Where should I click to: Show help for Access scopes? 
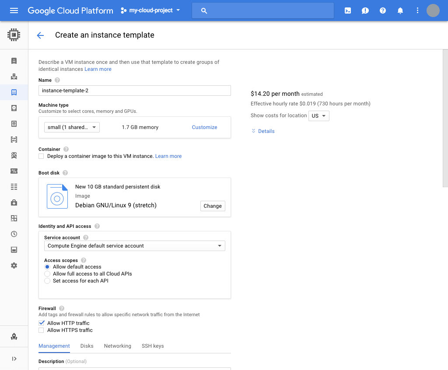(x=84, y=260)
